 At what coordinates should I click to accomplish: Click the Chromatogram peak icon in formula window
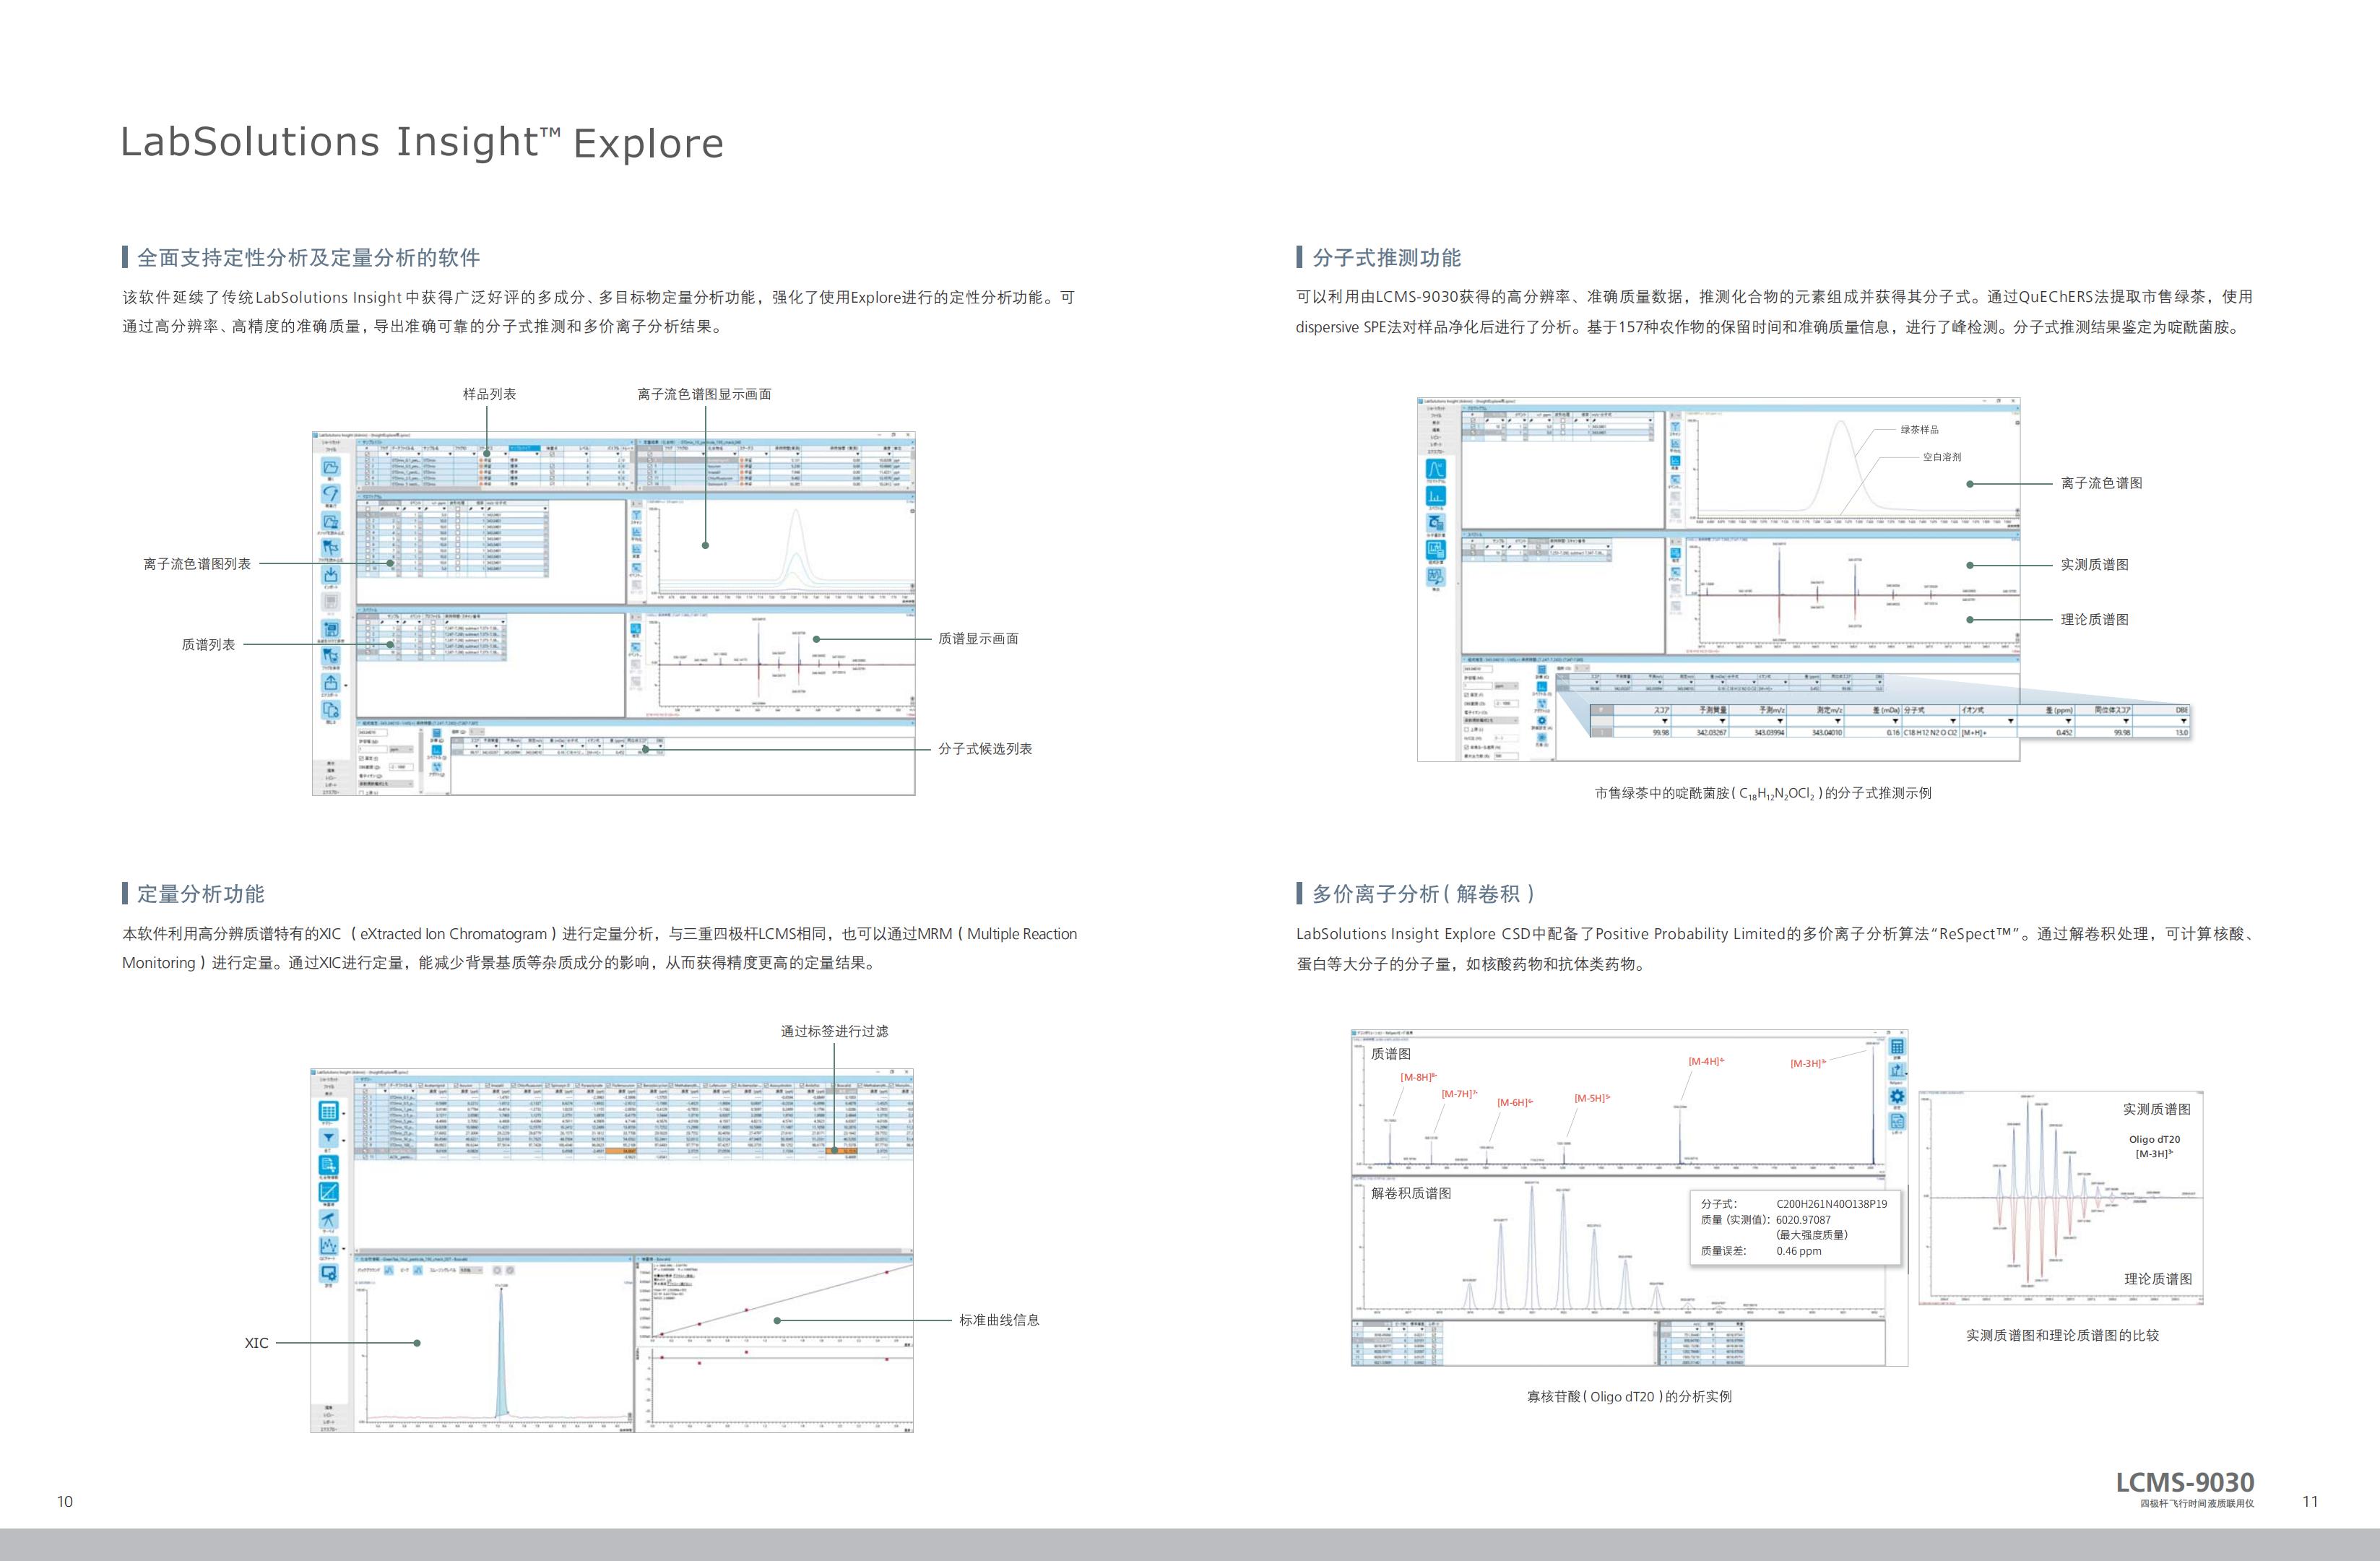(x=1436, y=468)
